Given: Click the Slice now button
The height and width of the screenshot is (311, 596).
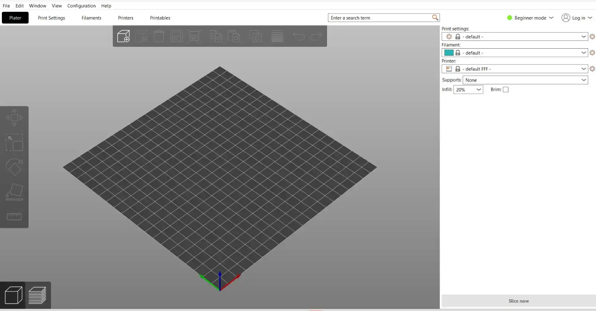Looking at the screenshot, I should point(519,301).
